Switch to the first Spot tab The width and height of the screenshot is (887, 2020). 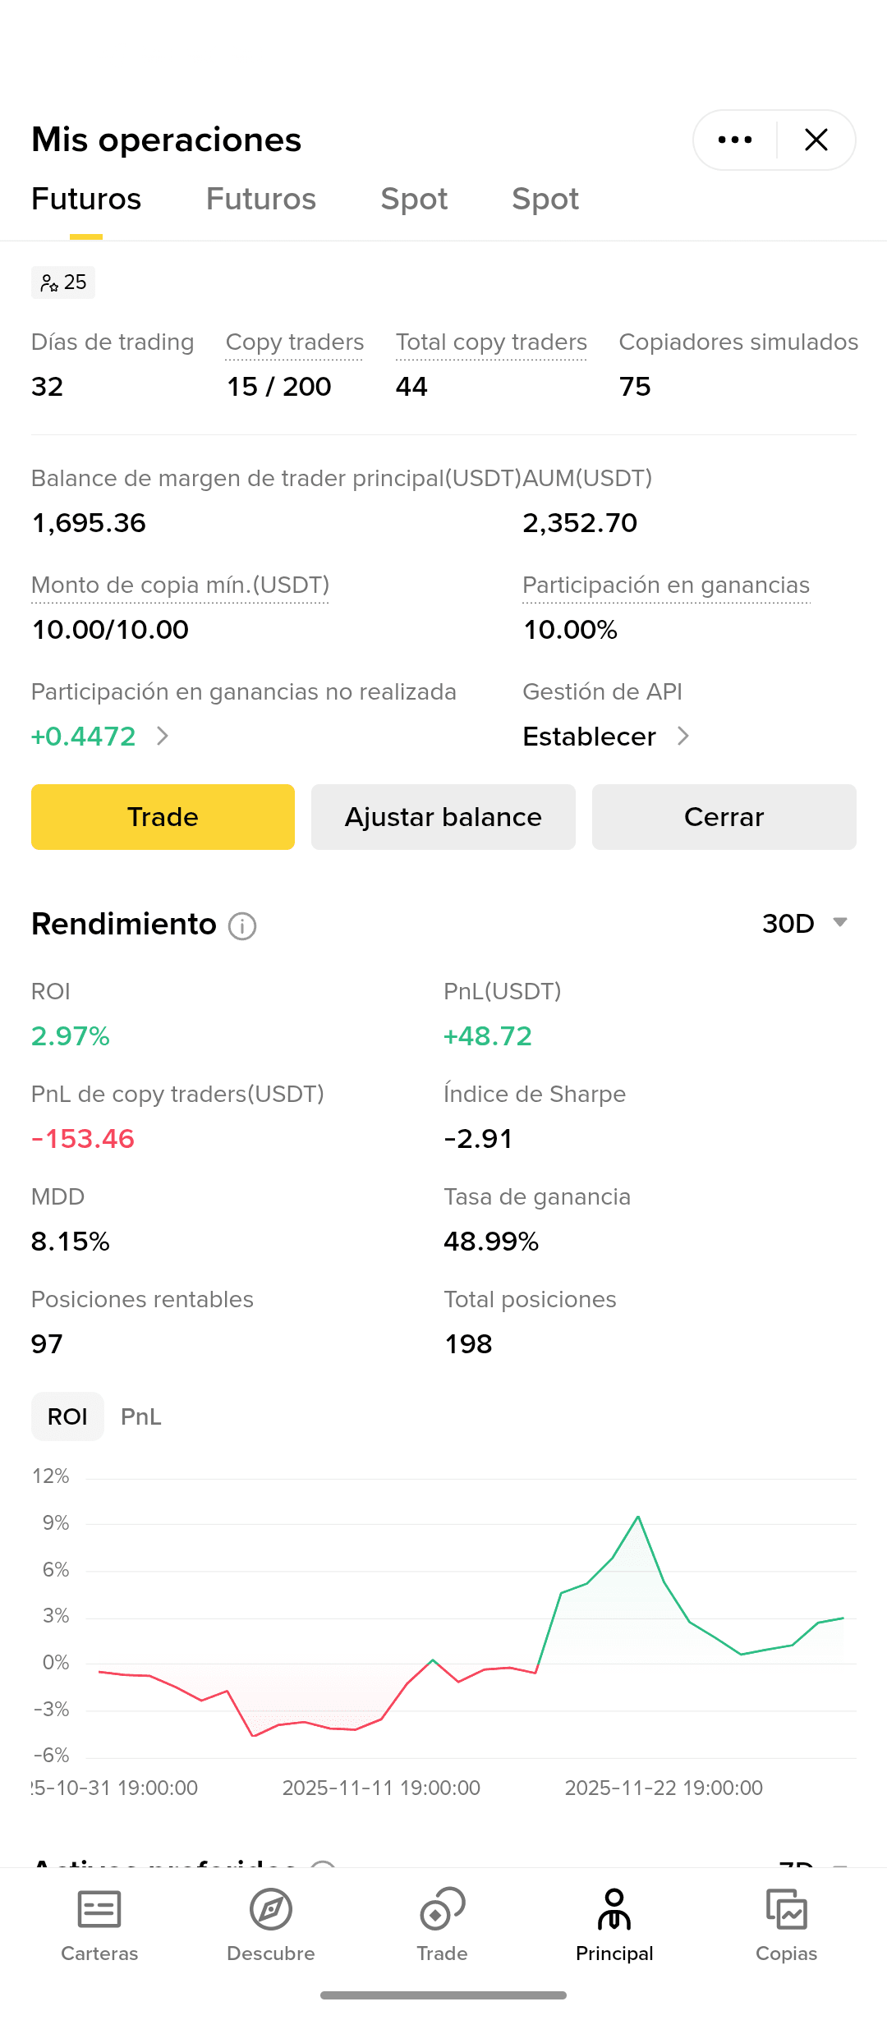[x=414, y=199]
